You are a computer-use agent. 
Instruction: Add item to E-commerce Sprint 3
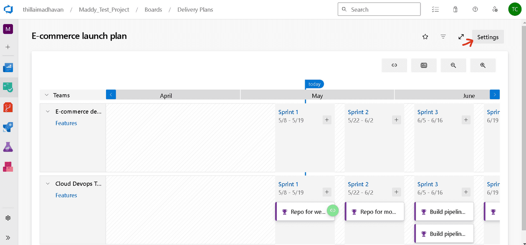pyautogui.click(x=466, y=120)
